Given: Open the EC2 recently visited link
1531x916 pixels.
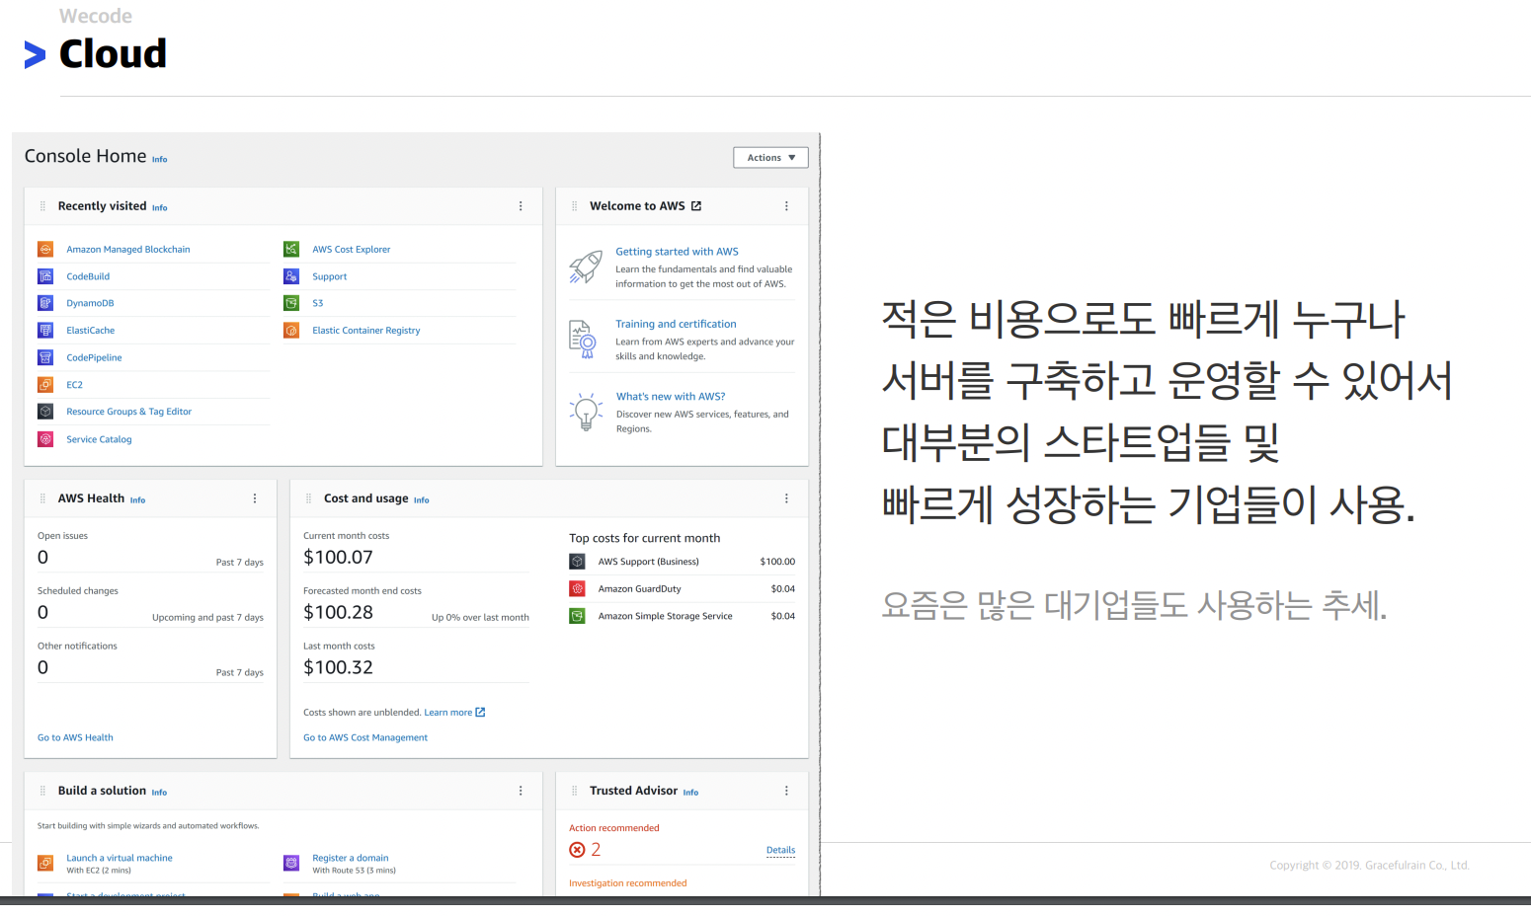Looking at the screenshot, I should [x=75, y=385].
